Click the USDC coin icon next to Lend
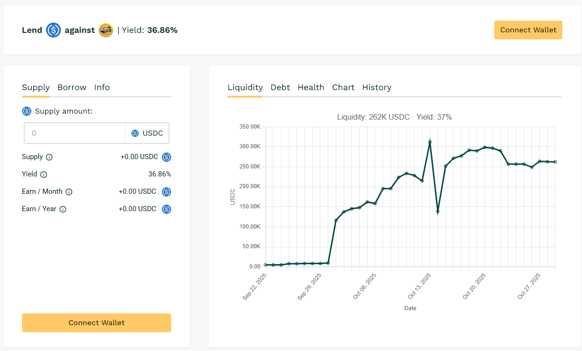Screen dimensions: 582x351 coord(53,30)
